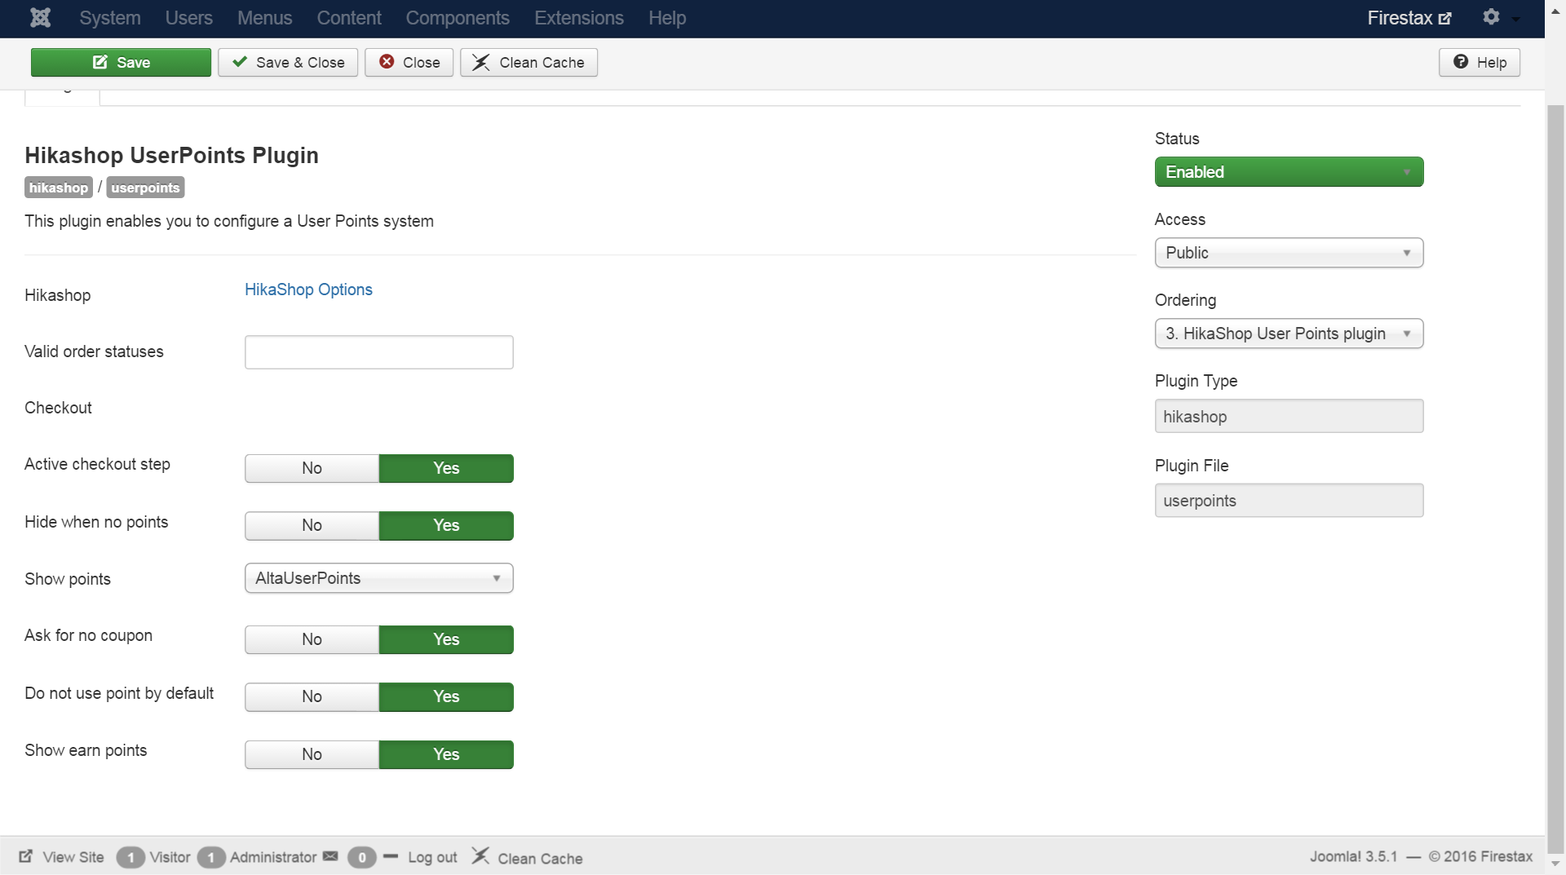1566x875 pixels.
Task: Set Hide when no points to Yes
Action: pyautogui.click(x=446, y=525)
